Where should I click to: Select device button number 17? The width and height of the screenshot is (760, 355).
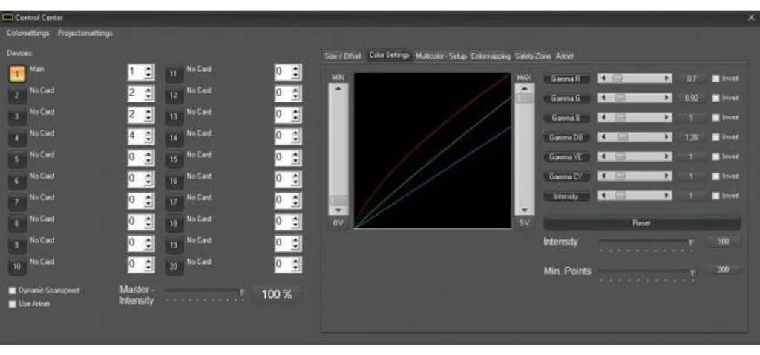[x=174, y=202]
